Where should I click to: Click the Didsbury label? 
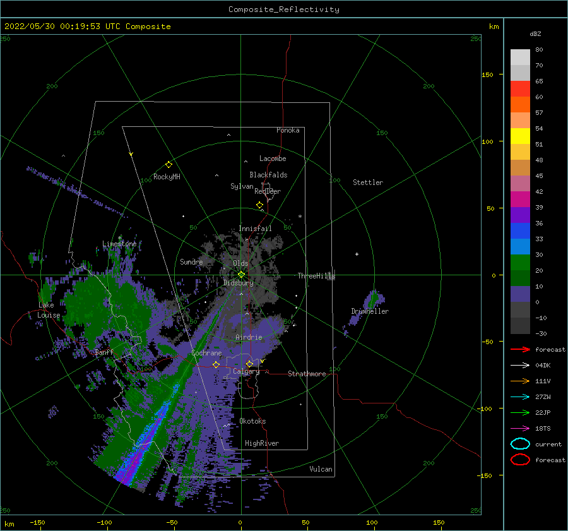pyautogui.click(x=238, y=283)
